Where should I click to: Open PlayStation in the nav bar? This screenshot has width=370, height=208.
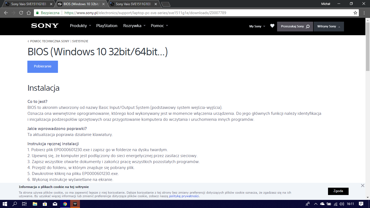click(x=107, y=26)
